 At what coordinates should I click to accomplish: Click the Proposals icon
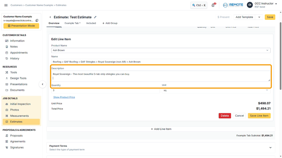click(7, 136)
